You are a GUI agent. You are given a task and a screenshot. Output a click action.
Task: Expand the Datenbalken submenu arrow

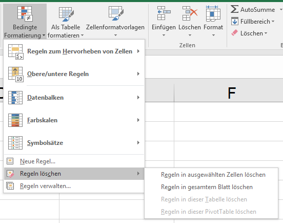click(138, 98)
